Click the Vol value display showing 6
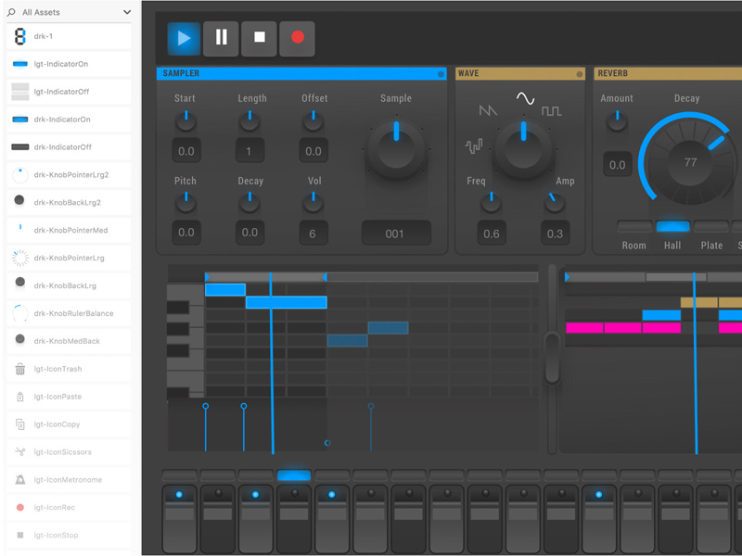 tap(313, 234)
